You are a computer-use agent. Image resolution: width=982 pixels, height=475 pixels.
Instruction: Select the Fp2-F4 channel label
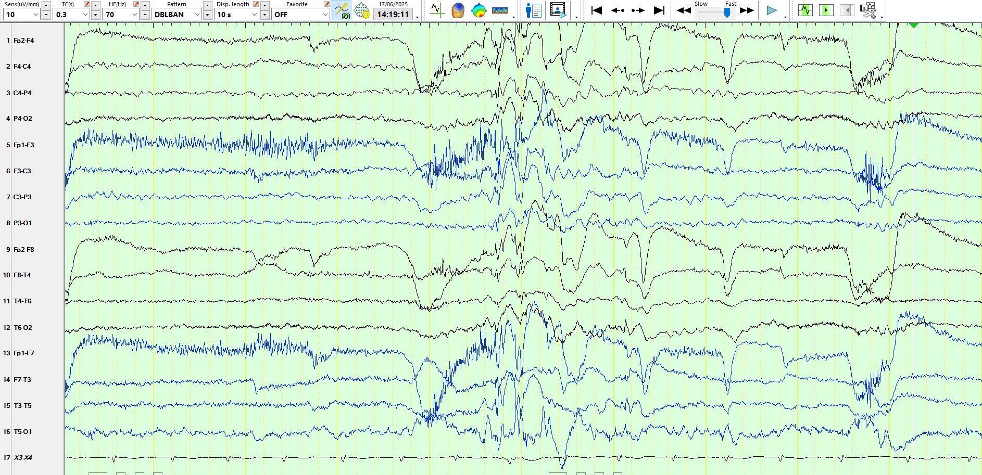click(x=24, y=40)
